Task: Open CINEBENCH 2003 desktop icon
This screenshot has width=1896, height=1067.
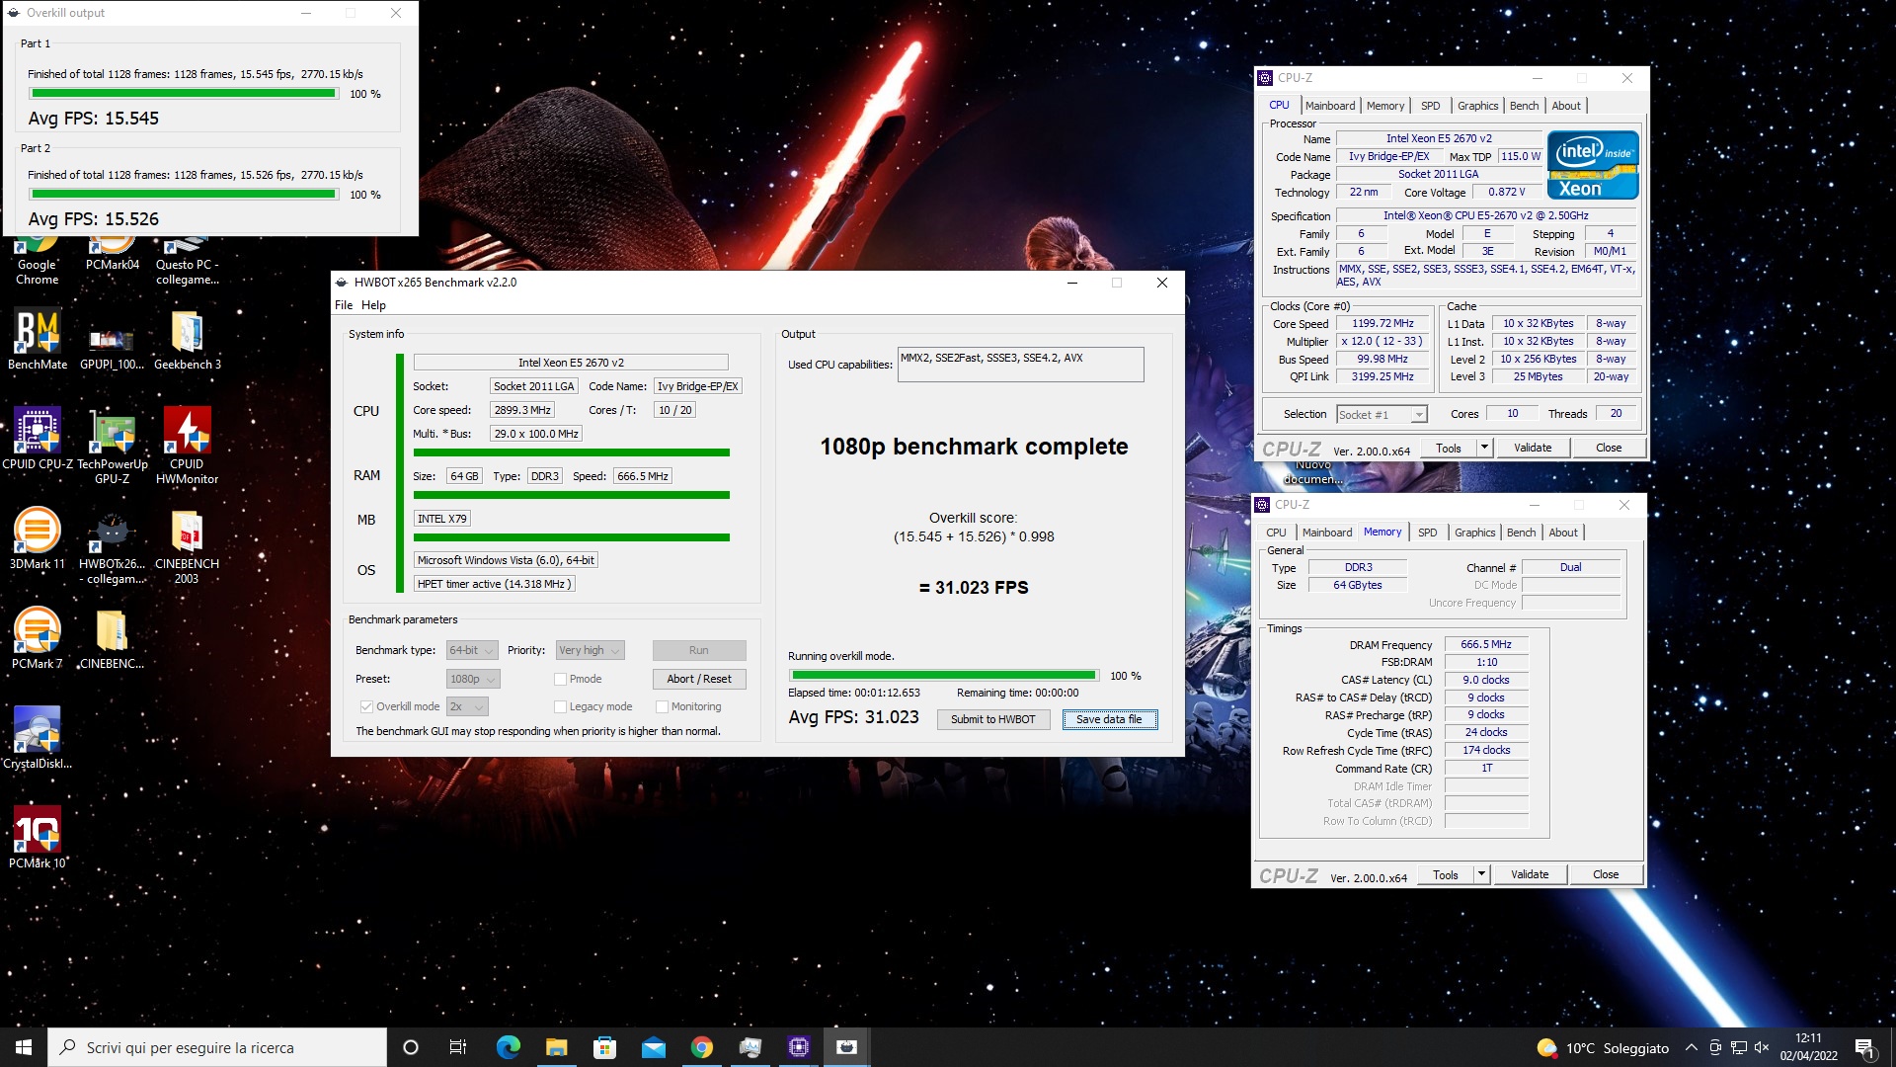Action: tap(187, 546)
